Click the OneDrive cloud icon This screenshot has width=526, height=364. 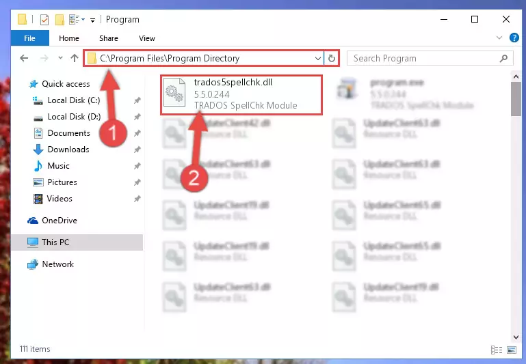click(33, 221)
